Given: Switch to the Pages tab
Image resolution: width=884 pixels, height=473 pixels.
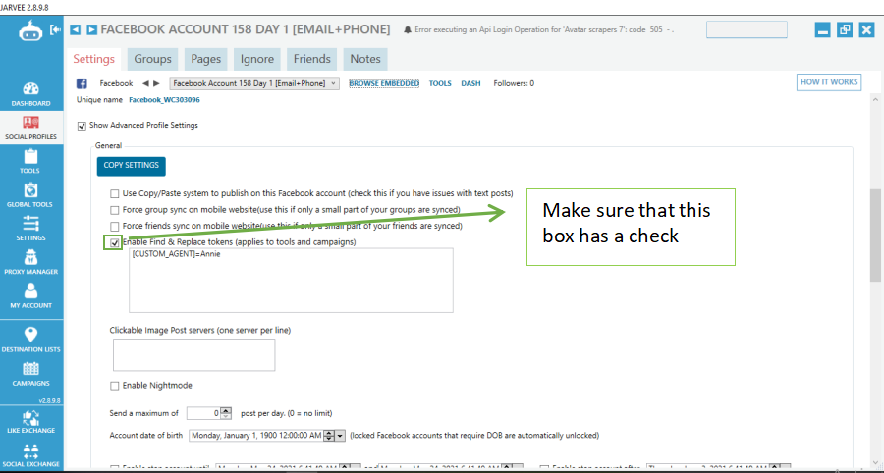Looking at the screenshot, I should coord(206,59).
